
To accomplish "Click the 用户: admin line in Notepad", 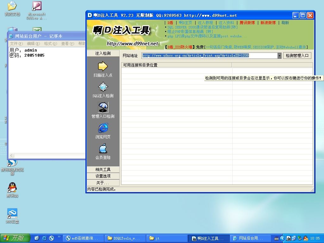I will (x=23, y=50).
